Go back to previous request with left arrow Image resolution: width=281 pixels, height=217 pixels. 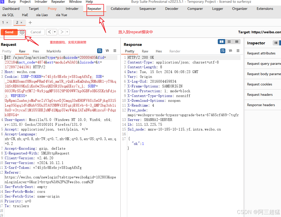tap(50, 32)
